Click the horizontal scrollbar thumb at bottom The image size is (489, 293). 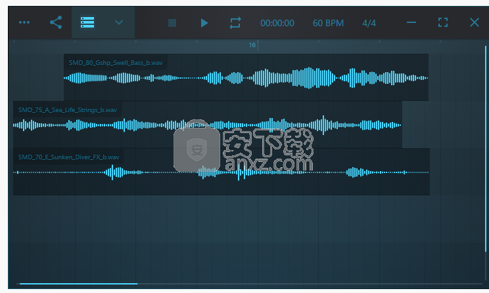[78, 284]
